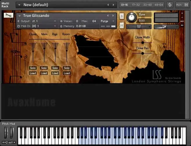Click the Pitch wheel

coord(6,133)
